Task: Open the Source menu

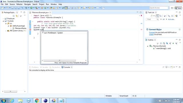Action: pyautogui.click(x=12, y=4)
